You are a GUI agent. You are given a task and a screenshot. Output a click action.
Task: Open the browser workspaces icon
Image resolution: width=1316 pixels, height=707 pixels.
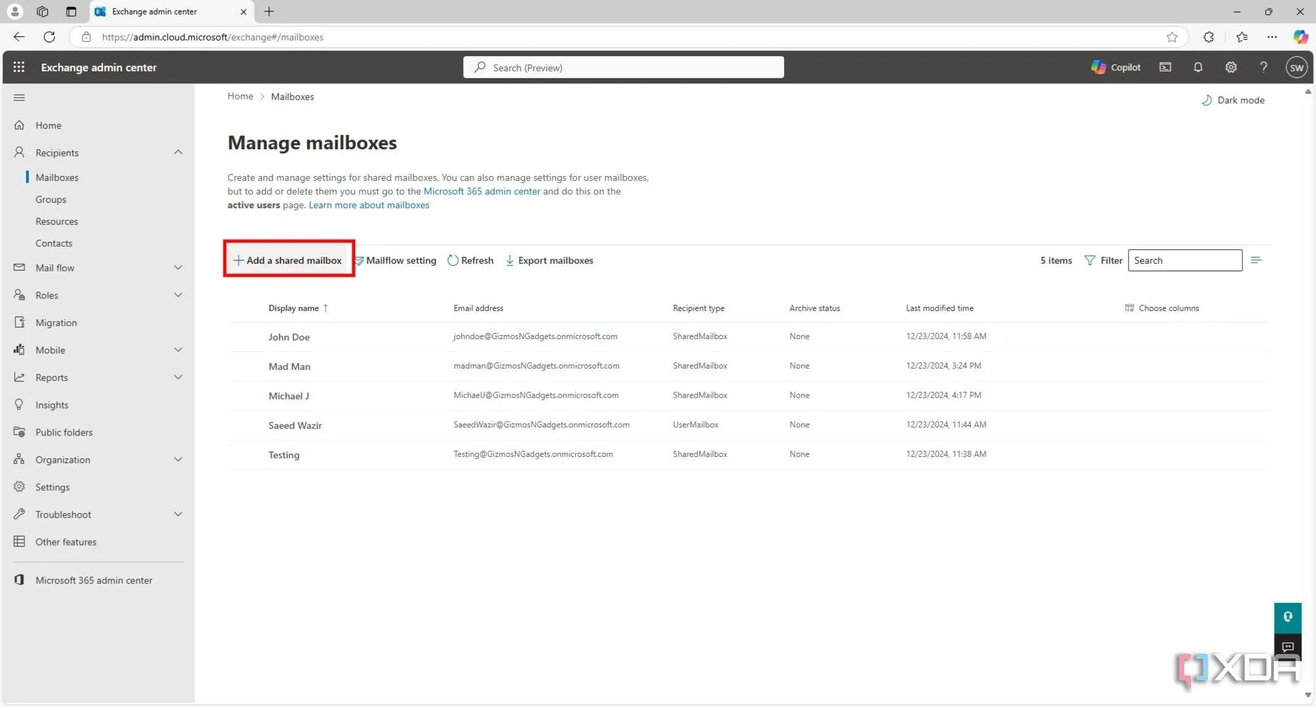point(43,11)
